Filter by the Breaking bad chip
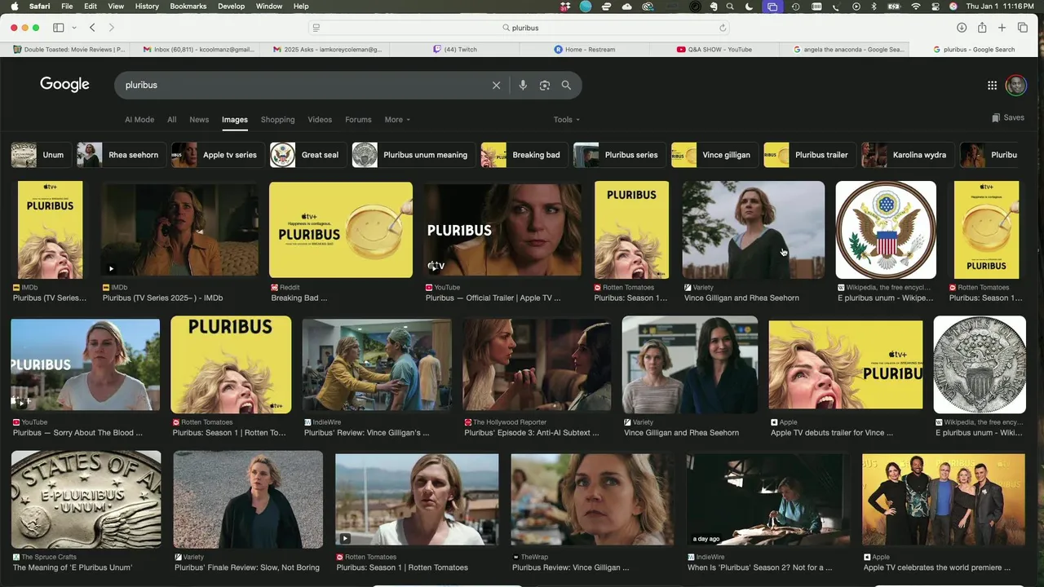 pyautogui.click(x=524, y=155)
